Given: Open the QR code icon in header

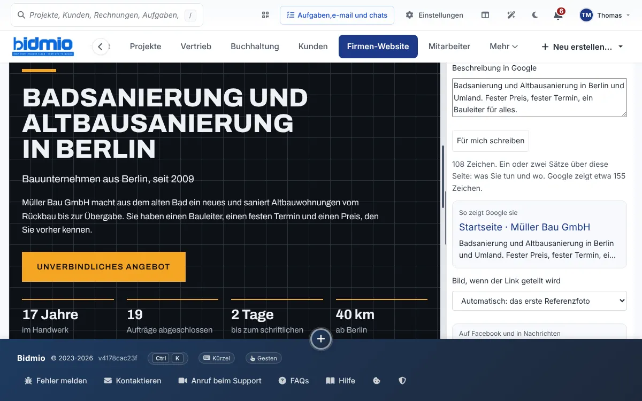Looking at the screenshot, I should coord(265,15).
